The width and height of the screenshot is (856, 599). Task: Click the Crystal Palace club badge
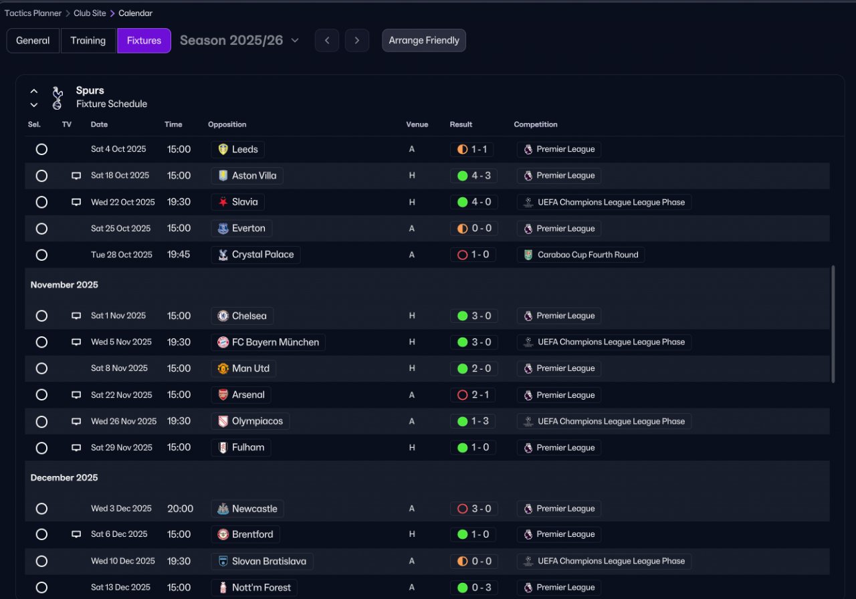(x=223, y=255)
